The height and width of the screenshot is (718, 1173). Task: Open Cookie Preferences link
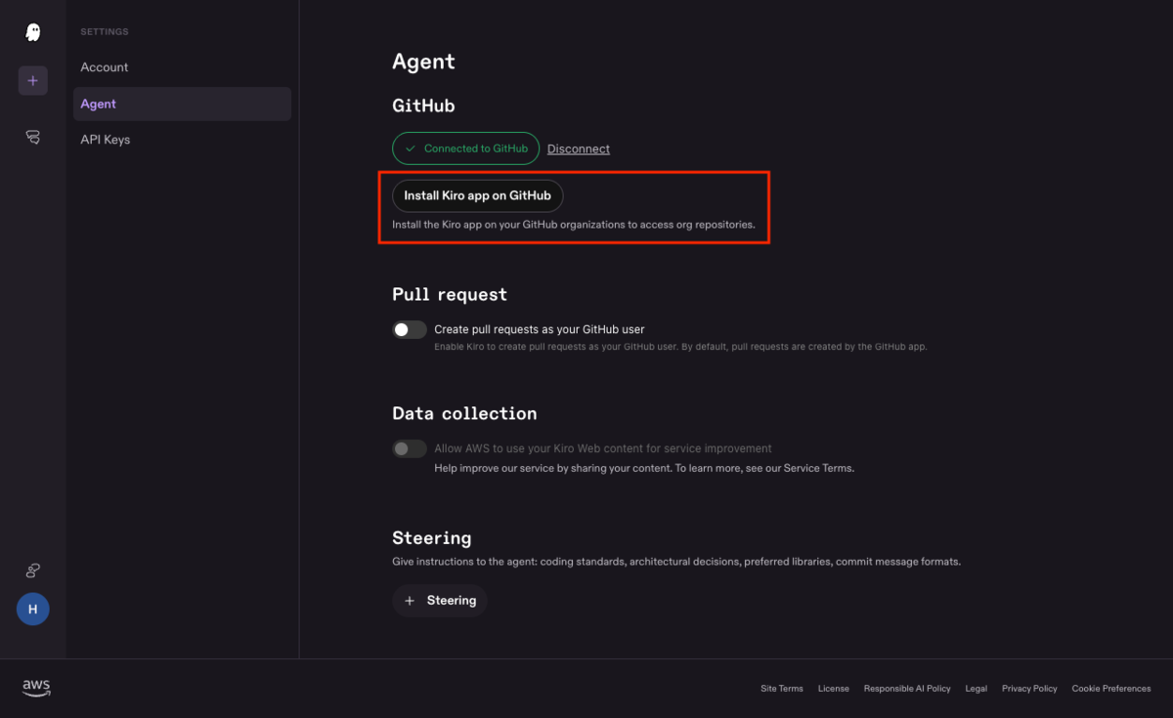point(1111,689)
